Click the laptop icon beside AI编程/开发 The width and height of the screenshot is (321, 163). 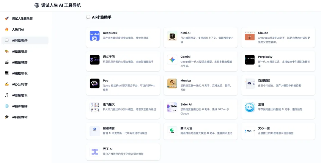[7, 73]
